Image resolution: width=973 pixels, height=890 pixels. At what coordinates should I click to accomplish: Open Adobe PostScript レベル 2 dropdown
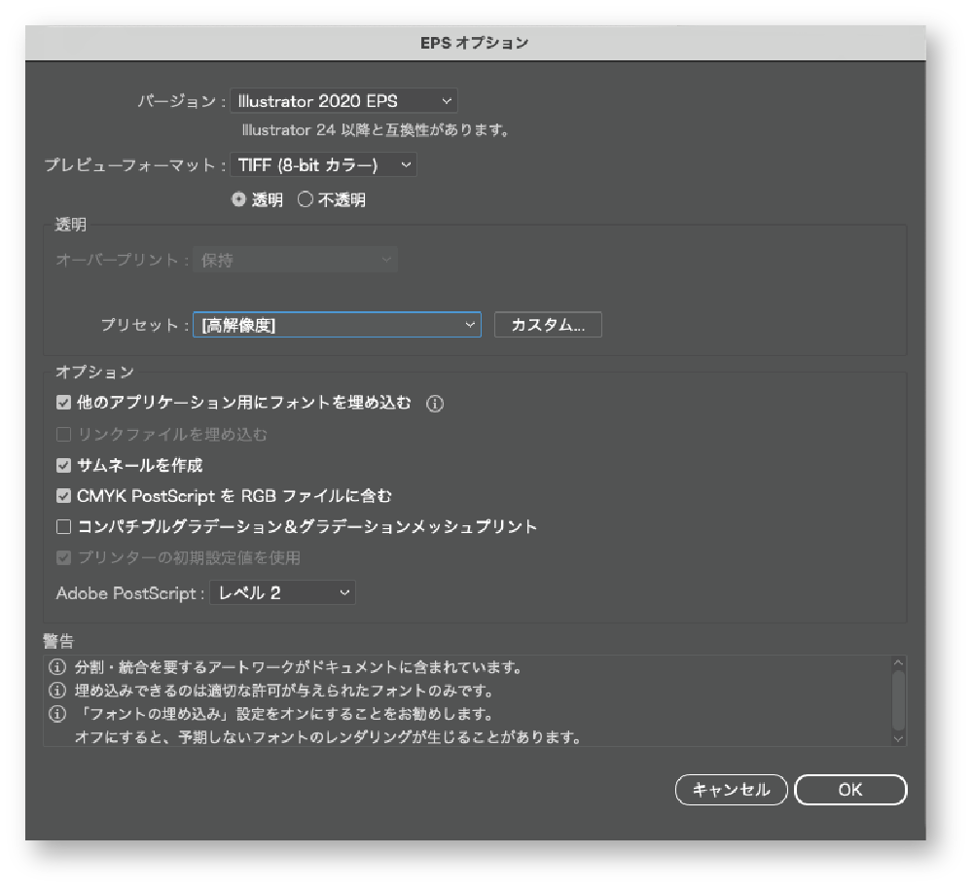click(x=282, y=593)
